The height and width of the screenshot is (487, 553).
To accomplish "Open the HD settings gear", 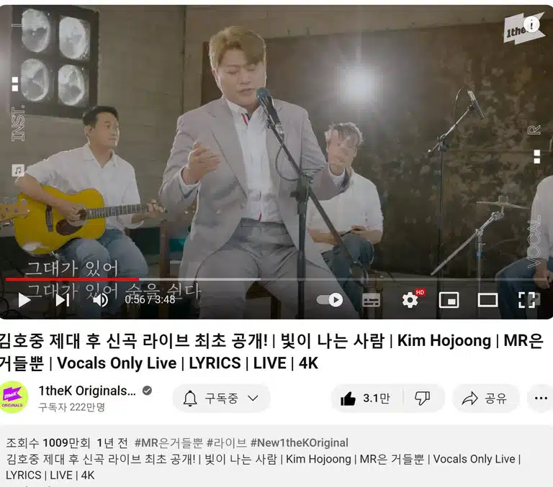I will click(410, 300).
